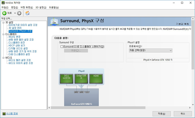Screen dimensions: 195x118
Task: Click horizontal scrollbar right arrow
Action: pyautogui.click(x=190, y=107)
